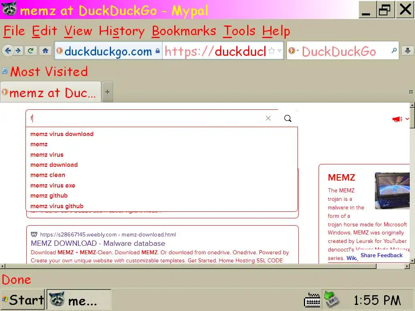Click the red megaphone icon

click(x=397, y=119)
